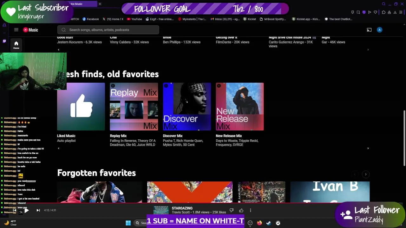Click the browser send/flow arrow icon
This screenshot has width=406, height=228.
[370, 12]
